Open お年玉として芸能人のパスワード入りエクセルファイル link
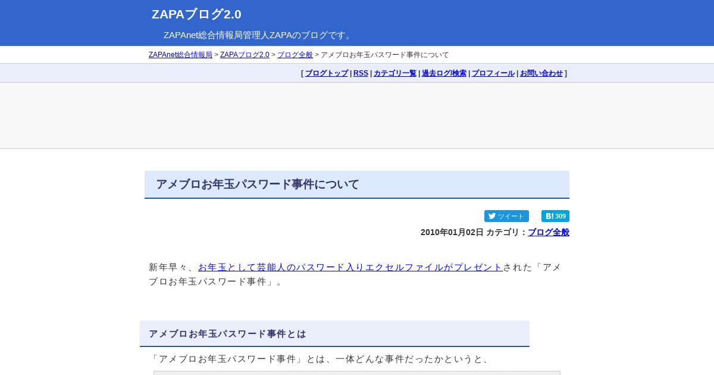 pos(350,267)
